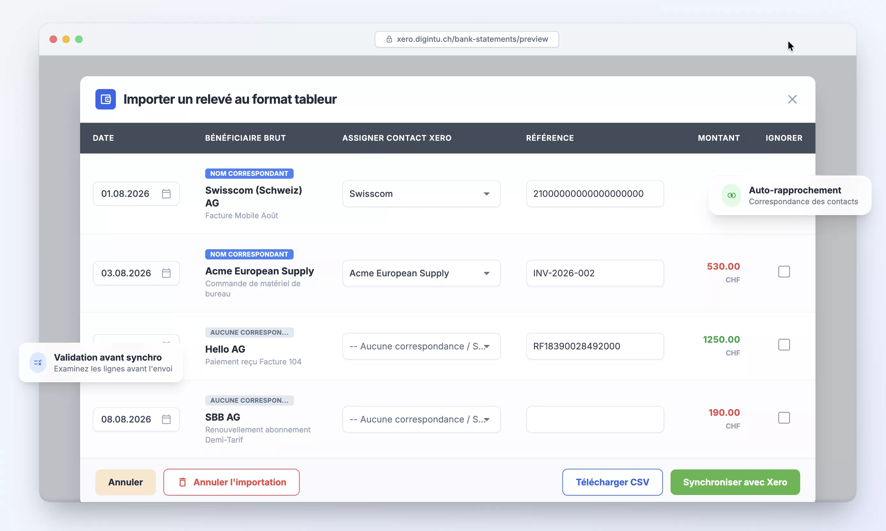Open the Acme European Supply contact dropdown
The height and width of the screenshot is (531, 886).
(x=421, y=273)
